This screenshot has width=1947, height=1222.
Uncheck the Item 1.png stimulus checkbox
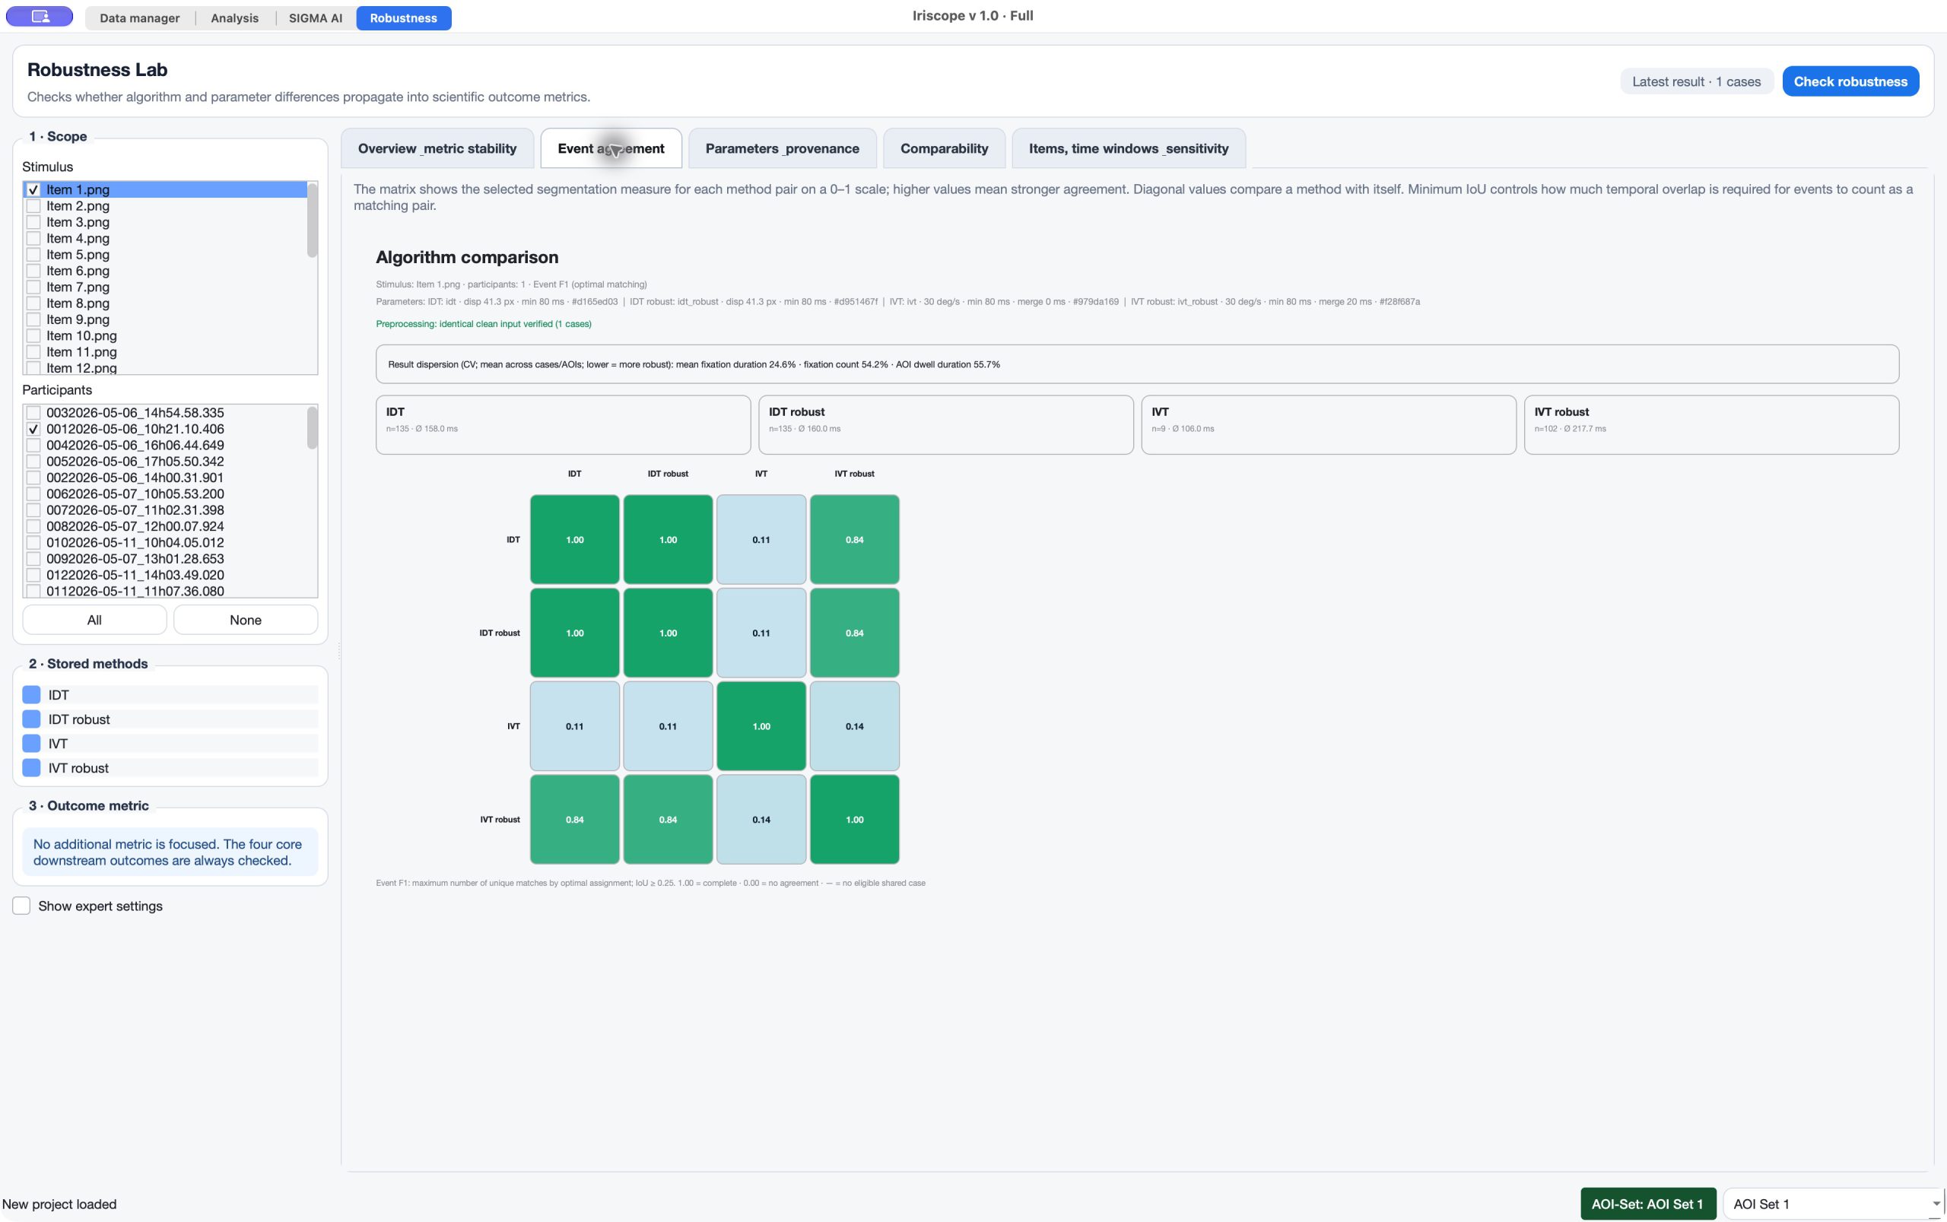(33, 190)
